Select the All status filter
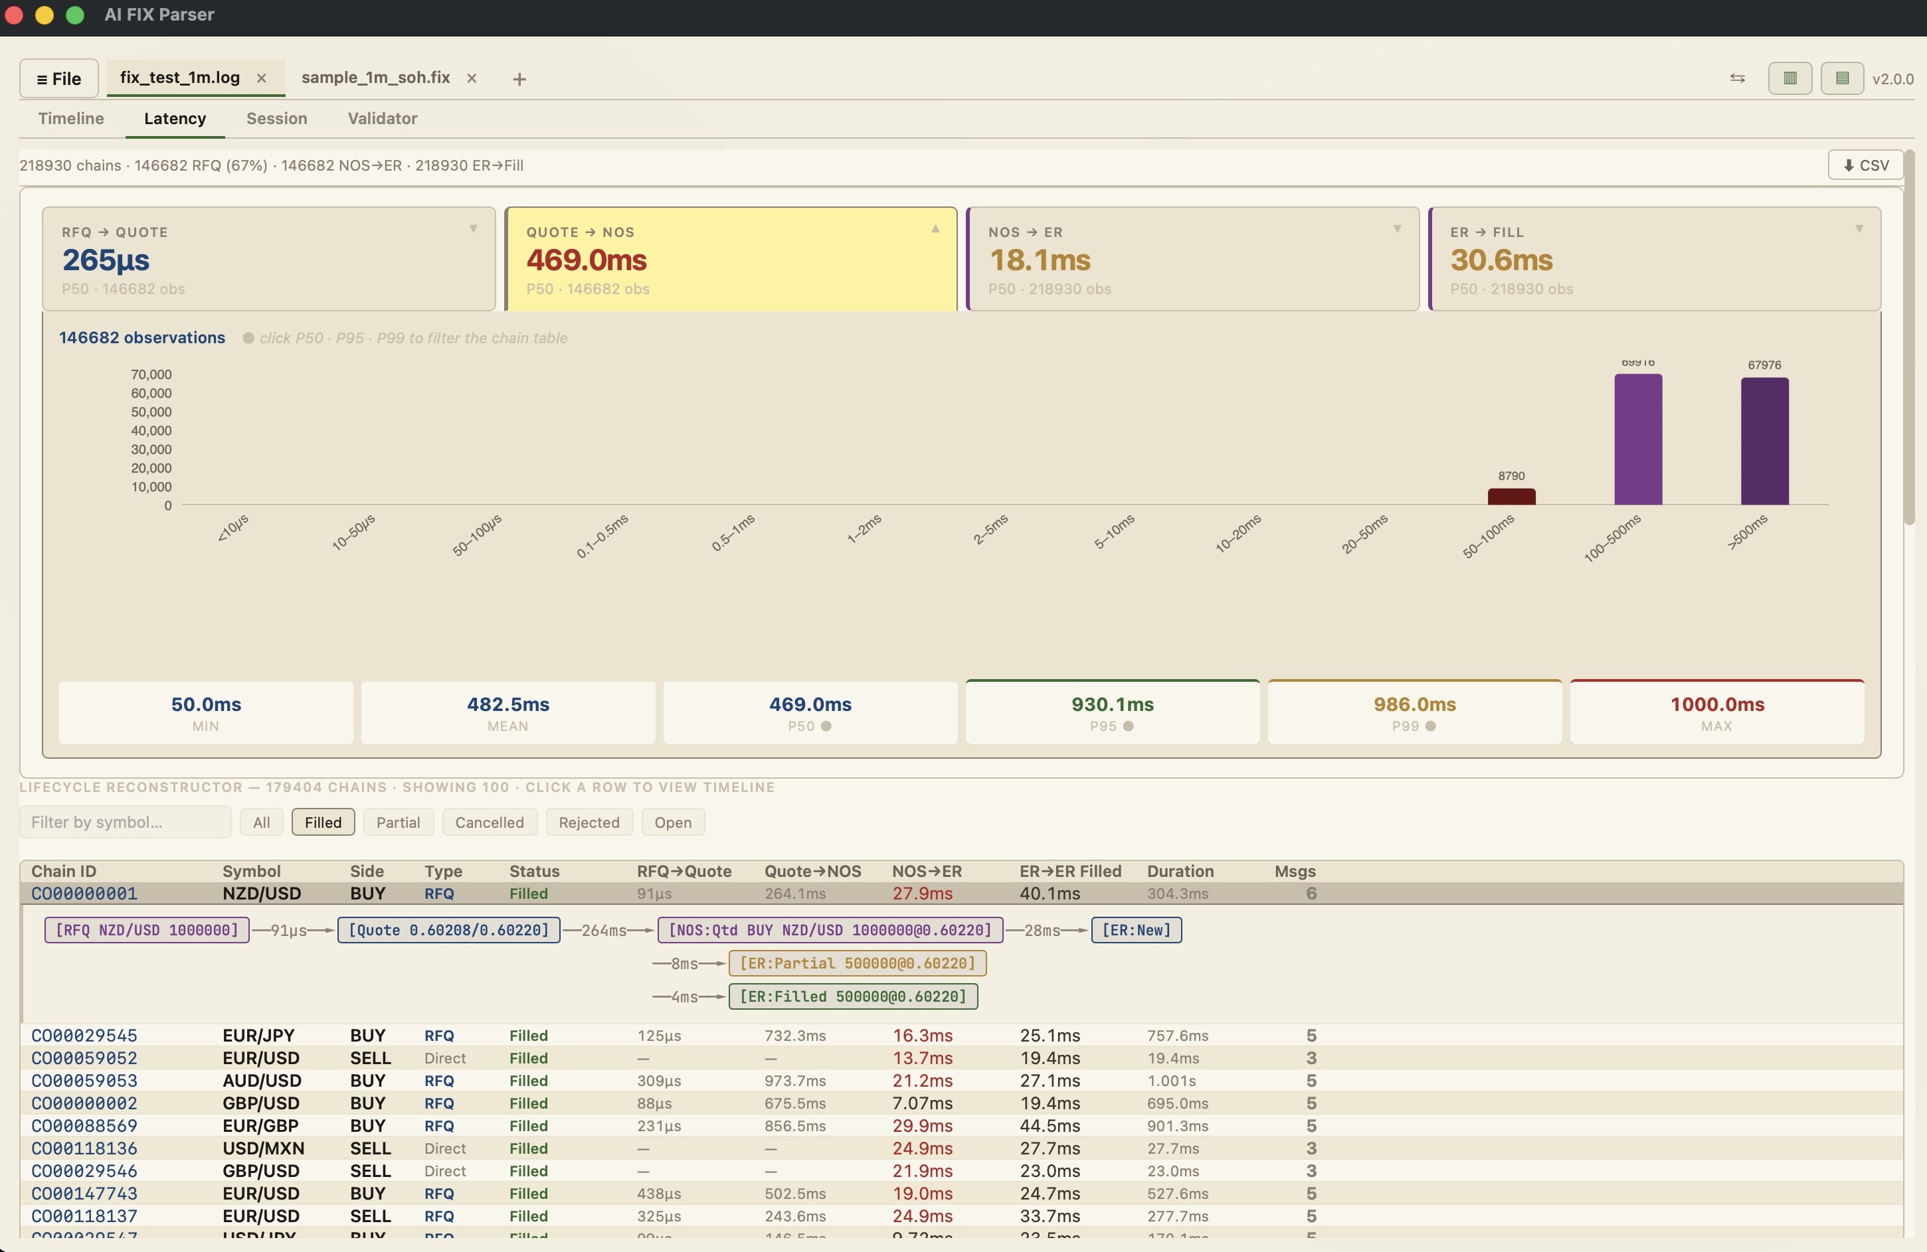This screenshot has width=1927, height=1252. click(x=262, y=822)
